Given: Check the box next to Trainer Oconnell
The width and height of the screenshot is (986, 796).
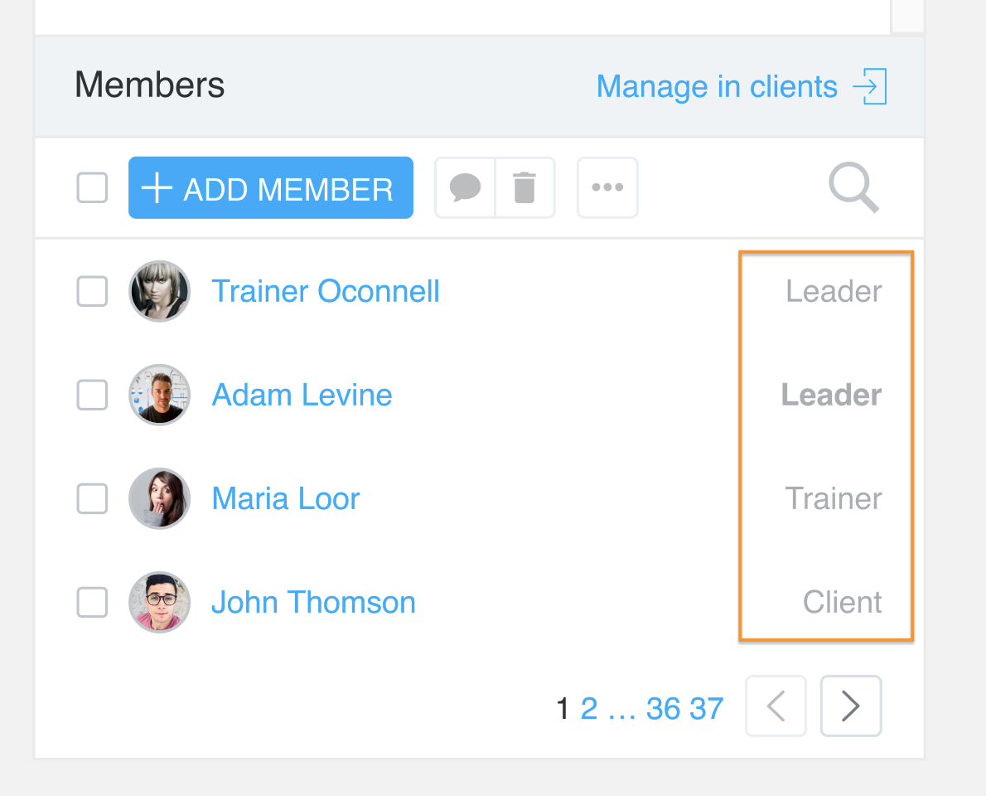Looking at the screenshot, I should (93, 291).
